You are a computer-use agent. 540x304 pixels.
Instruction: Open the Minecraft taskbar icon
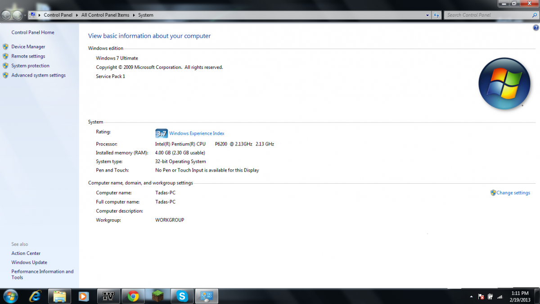click(157, 296)
